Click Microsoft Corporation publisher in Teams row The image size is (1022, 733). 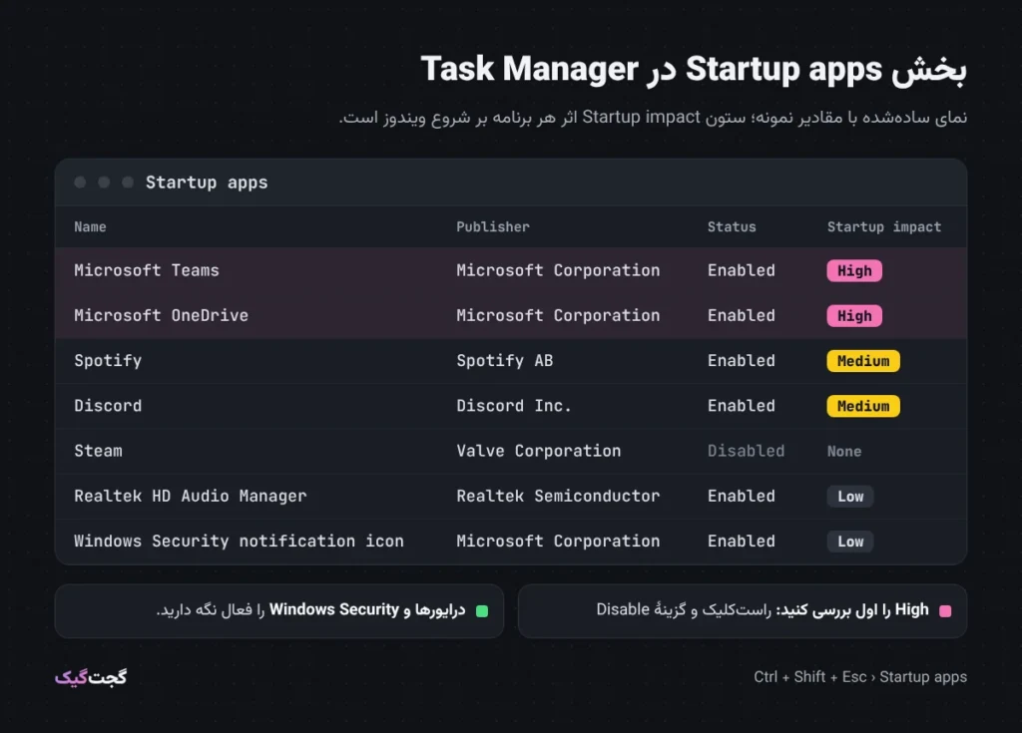pos(558,270)
